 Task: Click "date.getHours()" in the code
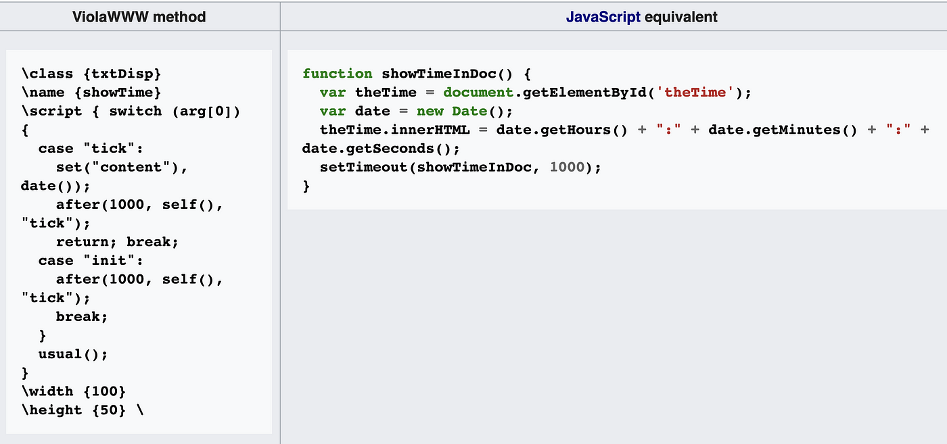click(562, 129)
